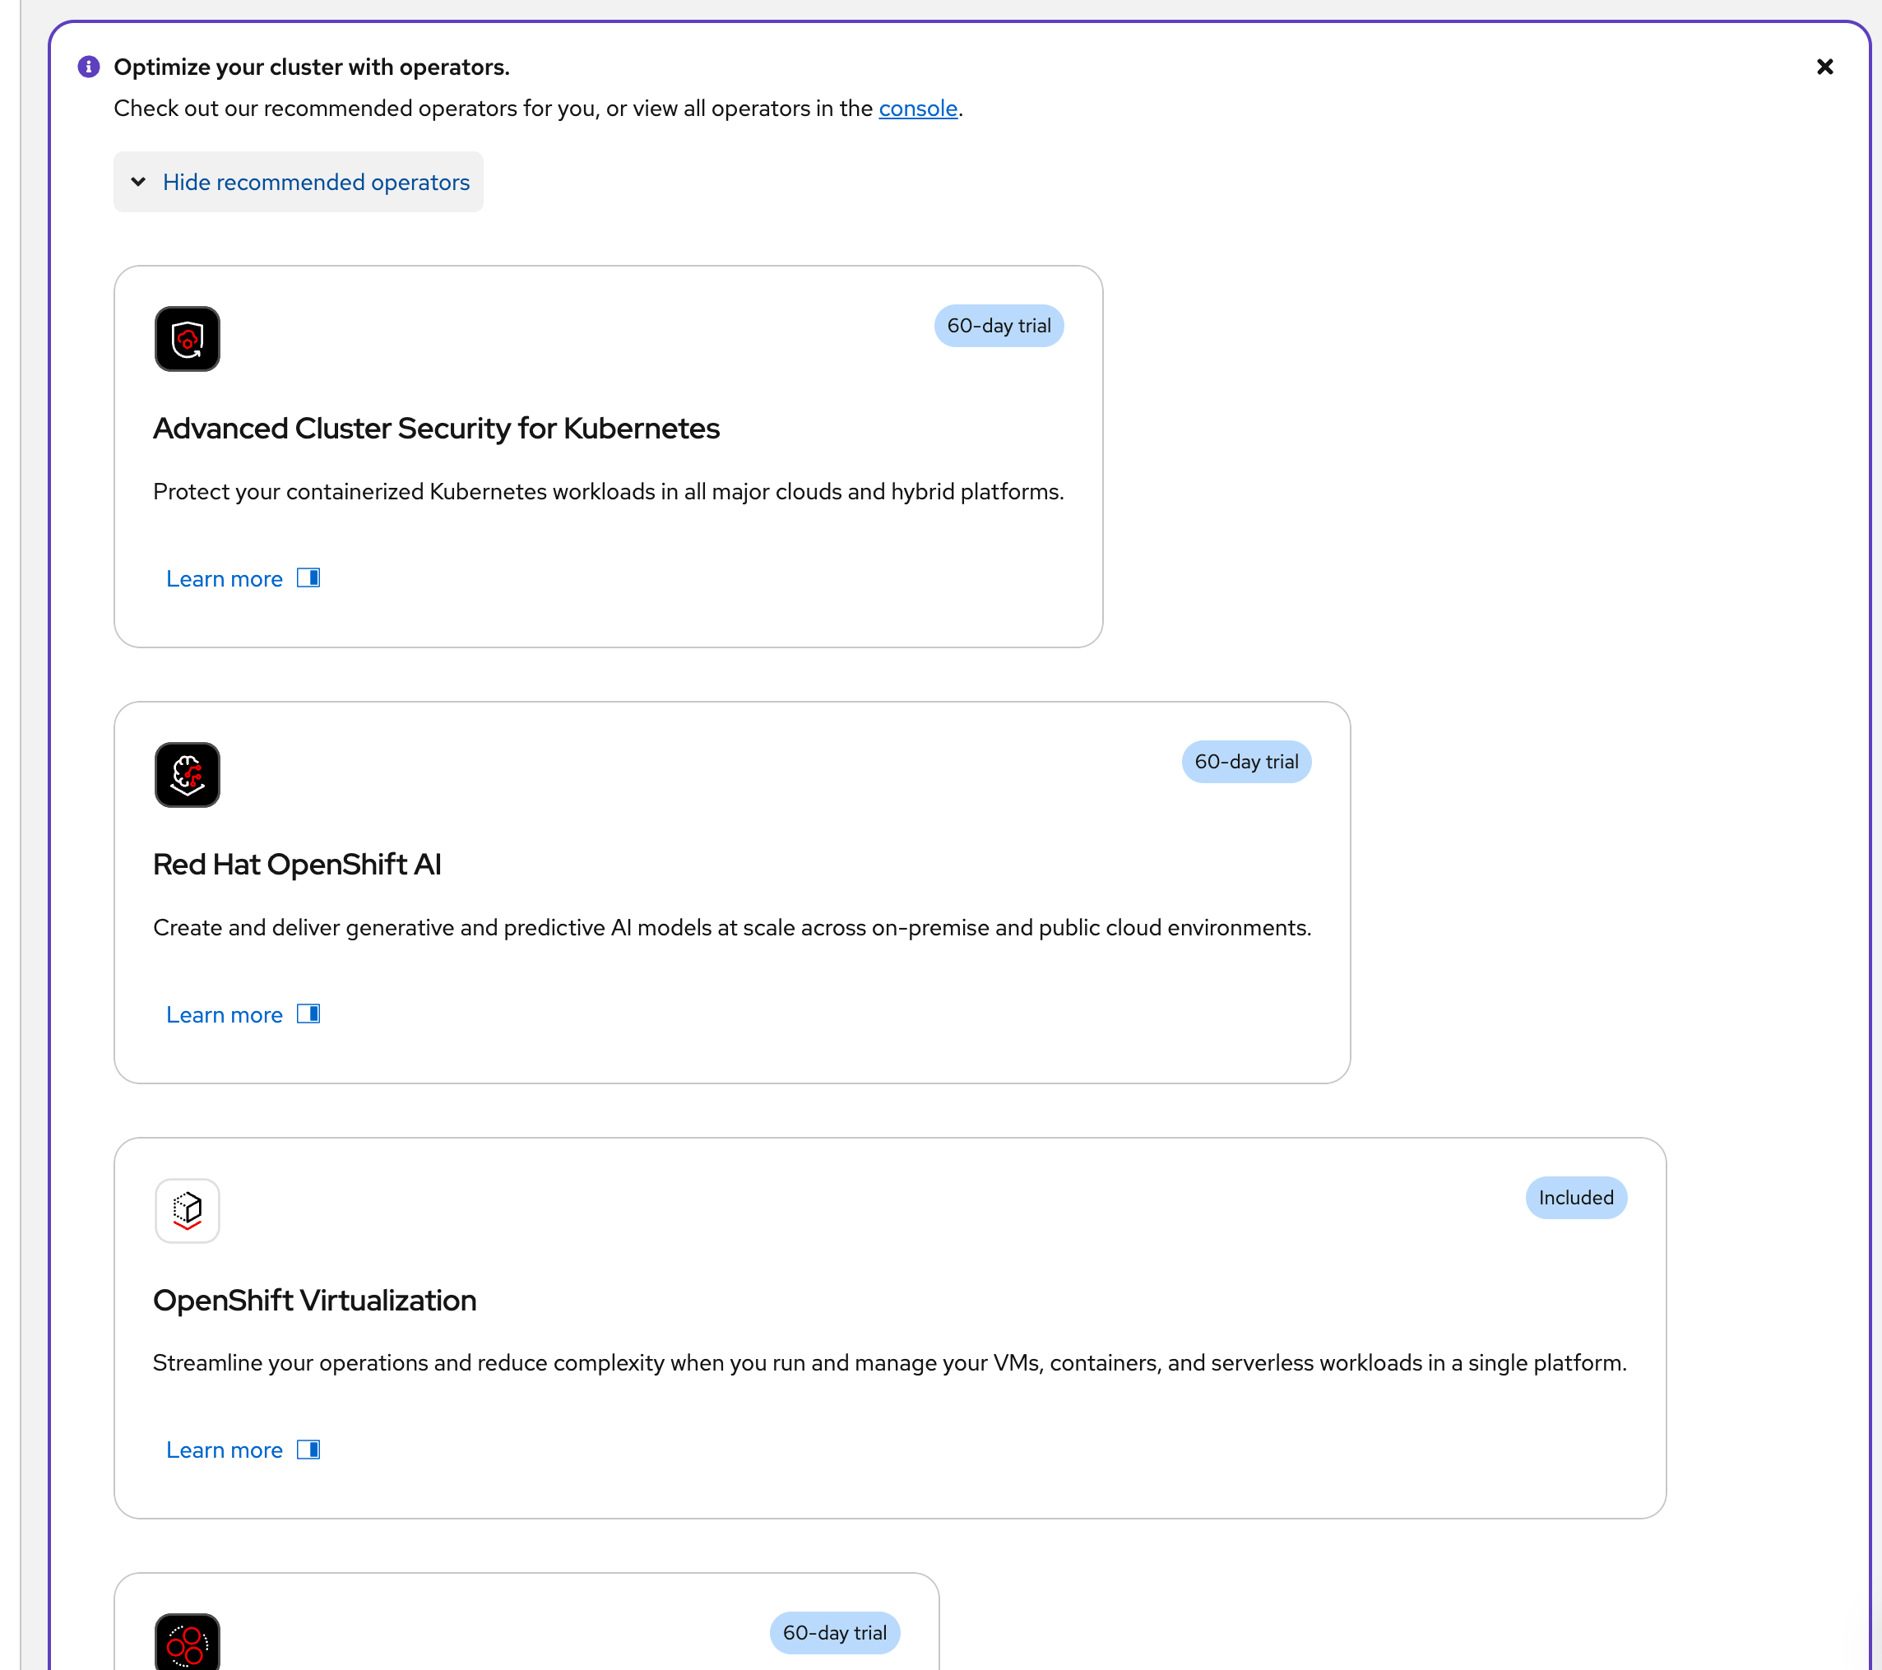Screen dimensions: 1882x1670
Task: Click the chevron next to Hide recommended operators
Action: coord(138,183)
